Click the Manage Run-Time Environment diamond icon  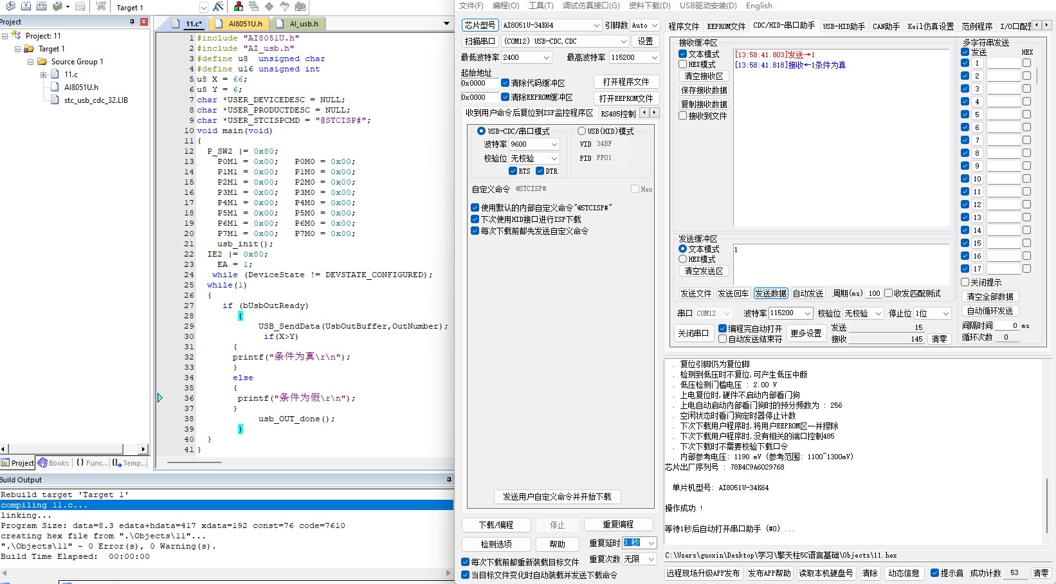269,6
